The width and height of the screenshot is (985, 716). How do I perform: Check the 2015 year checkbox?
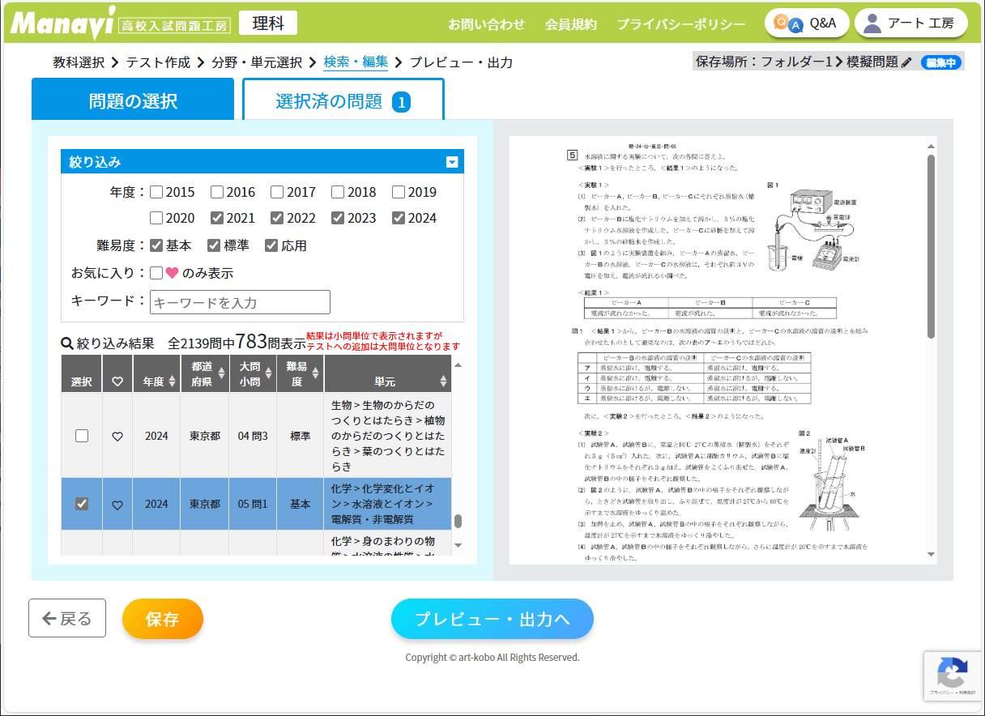tap(156, 192)
